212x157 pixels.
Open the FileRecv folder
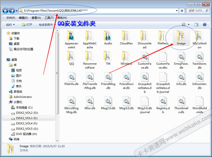click(163, 38)
